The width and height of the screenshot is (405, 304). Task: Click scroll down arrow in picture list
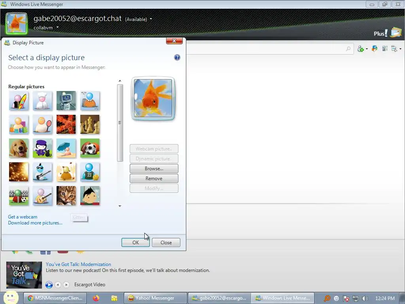(x=120, y=206)
